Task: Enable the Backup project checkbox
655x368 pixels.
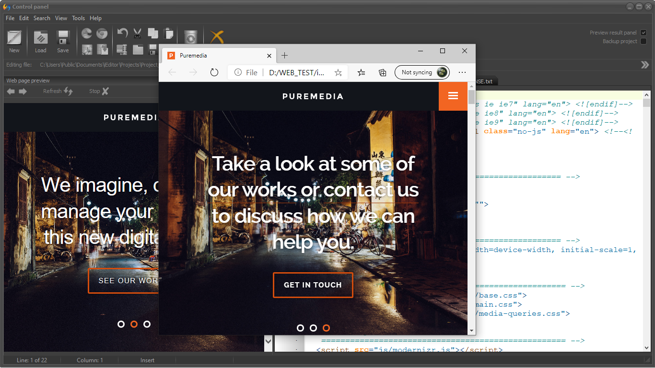Action: click(643, 41)
